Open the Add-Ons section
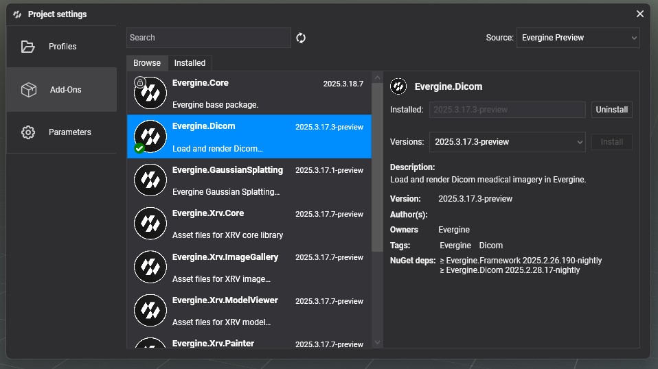658x369 pixels. tap(62, 90)
